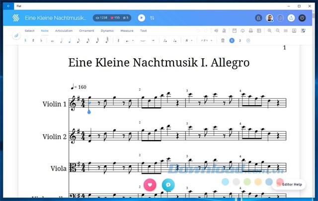Select voice 1 in the toolbar
This screenshot has width=318, height=201.
point(232,40)
